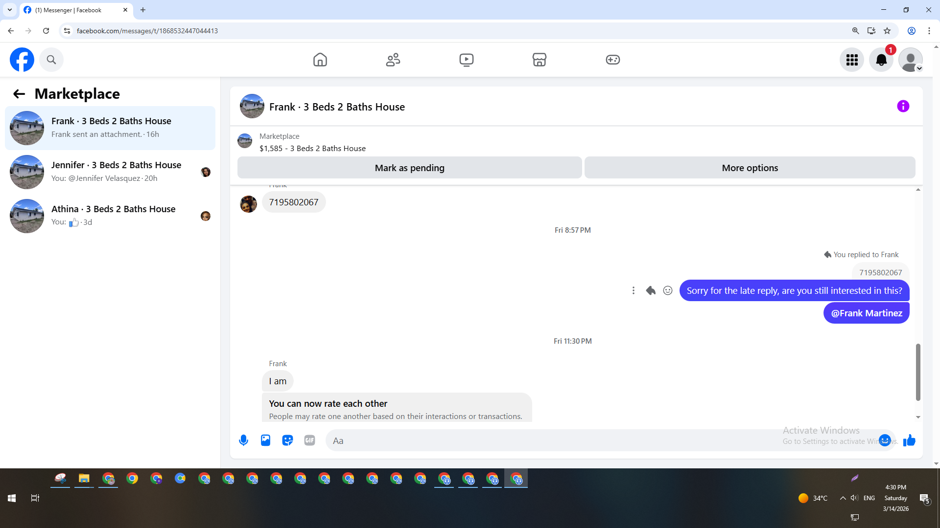
Task: Click the chat scroll up arrow
Action: tap(918, 190)
